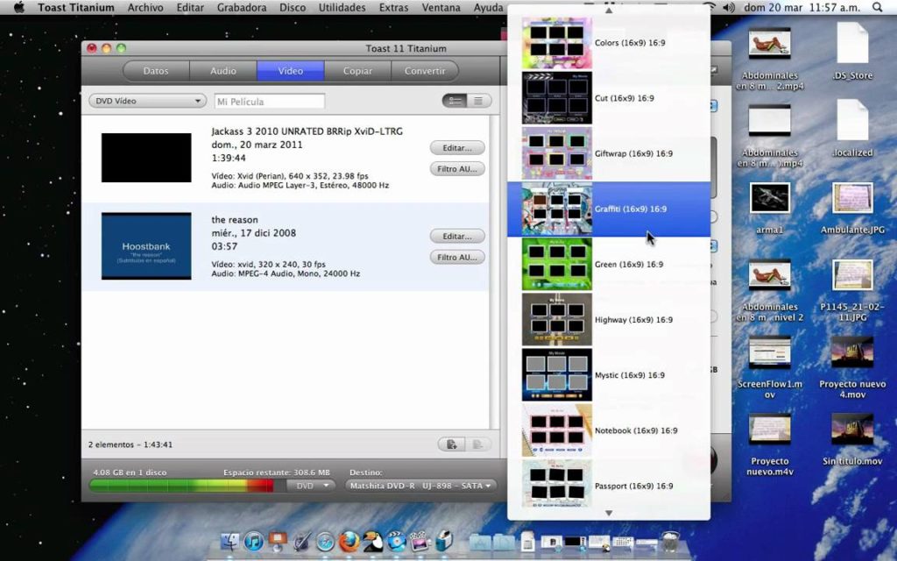Viewport: 897px width, 561px height.
Task: Open Safari compass icon in Dock
Action: pos(326,542)
